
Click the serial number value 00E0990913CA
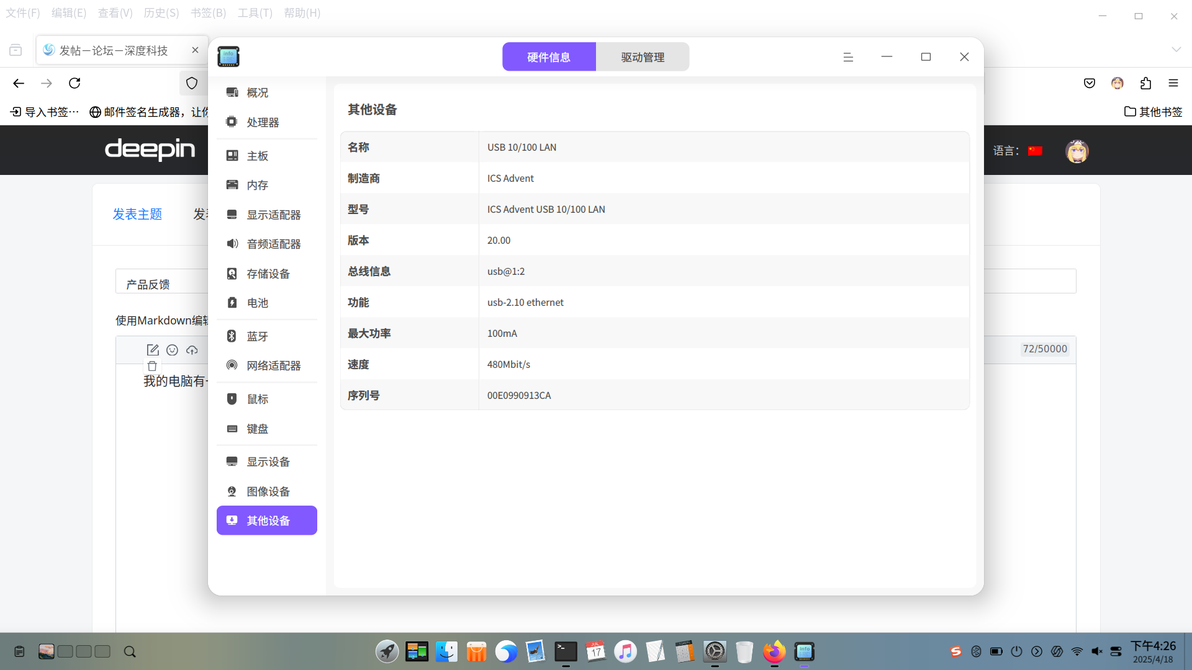click(519, 395)
